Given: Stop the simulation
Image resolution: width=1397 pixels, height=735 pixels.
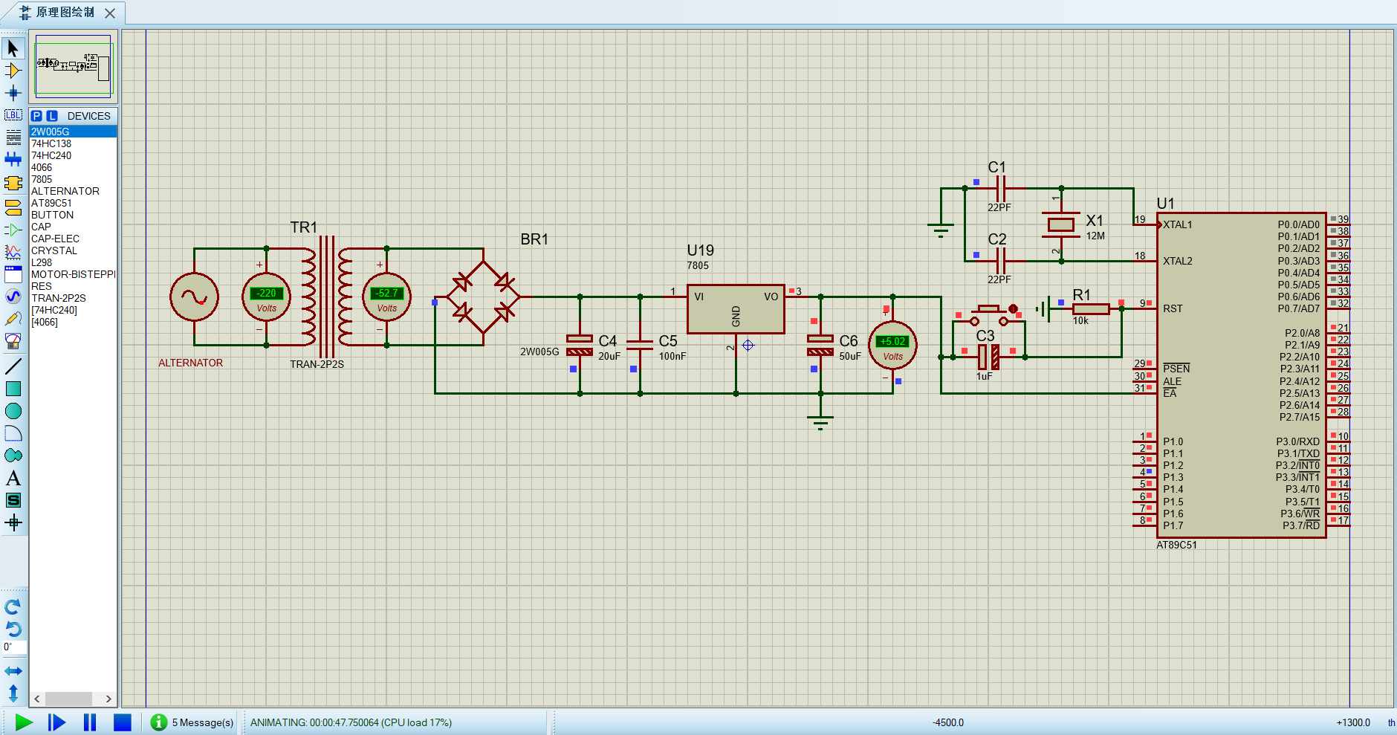Looking at the screenshot, I should [x=122, y=722].
